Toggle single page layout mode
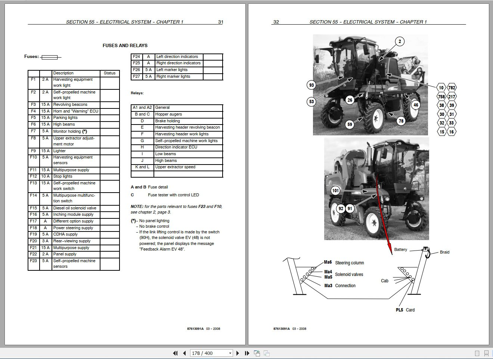This screenshot has width=493, height=359. click(x=477, y=353)
